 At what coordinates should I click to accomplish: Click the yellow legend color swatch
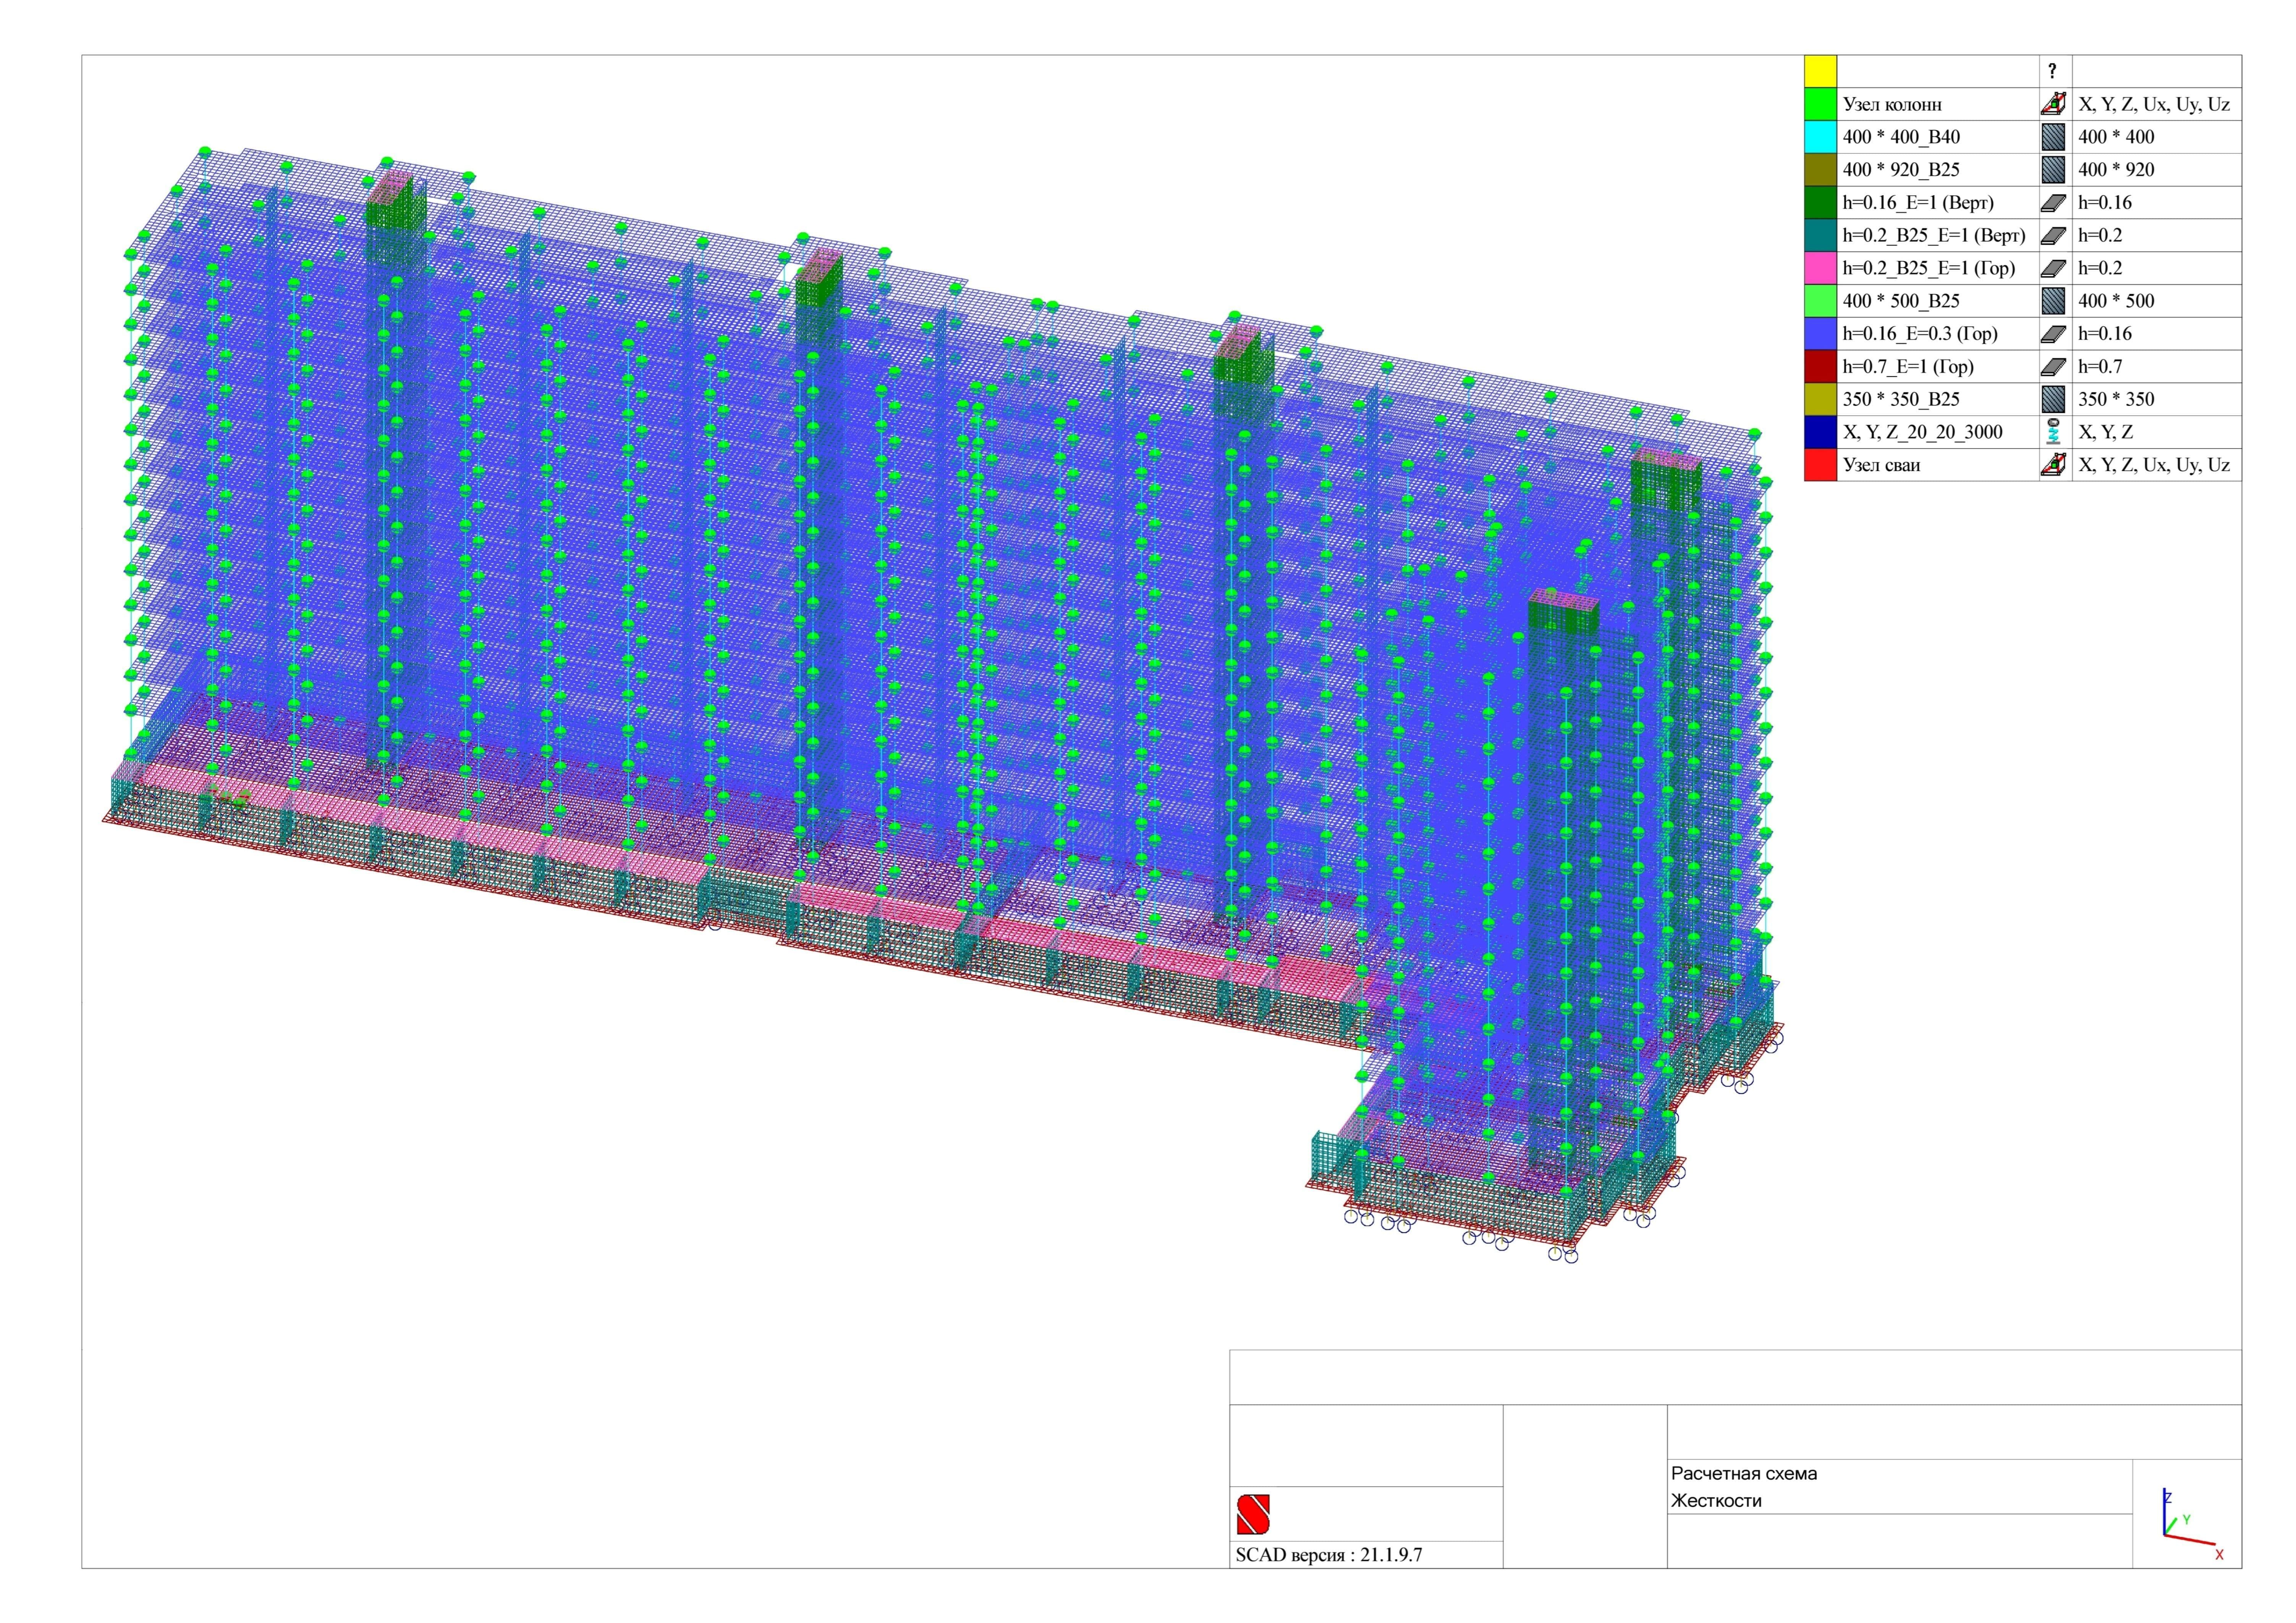click(1820, 71)
